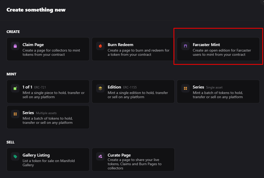Pick the 1 of 1 mint title
Viewport: 264px width, 178px height.
(27, 87)
